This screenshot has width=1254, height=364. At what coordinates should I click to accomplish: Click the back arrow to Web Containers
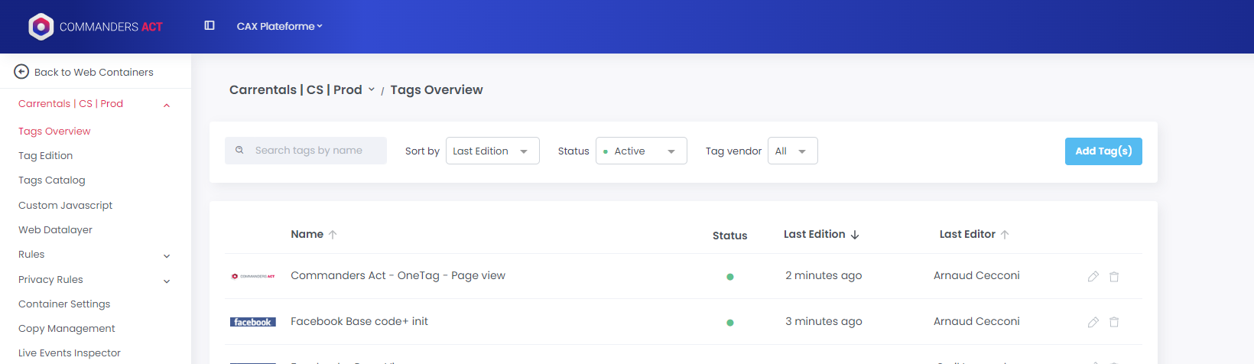[21, 72]
